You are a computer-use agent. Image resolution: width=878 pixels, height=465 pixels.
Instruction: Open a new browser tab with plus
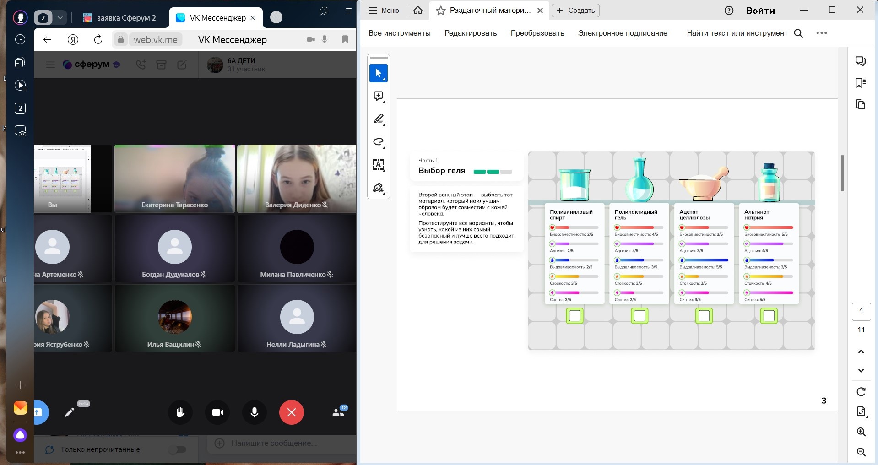[276, 17]
